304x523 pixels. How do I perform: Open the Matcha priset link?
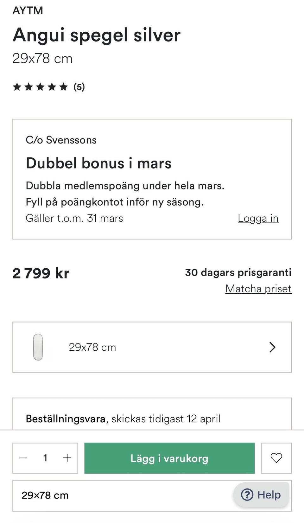[258, 289]
